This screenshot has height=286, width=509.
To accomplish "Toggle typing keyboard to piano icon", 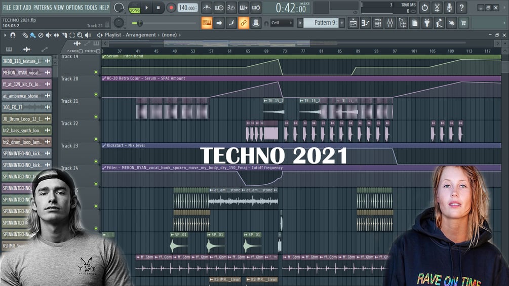I will coord(207,23).
